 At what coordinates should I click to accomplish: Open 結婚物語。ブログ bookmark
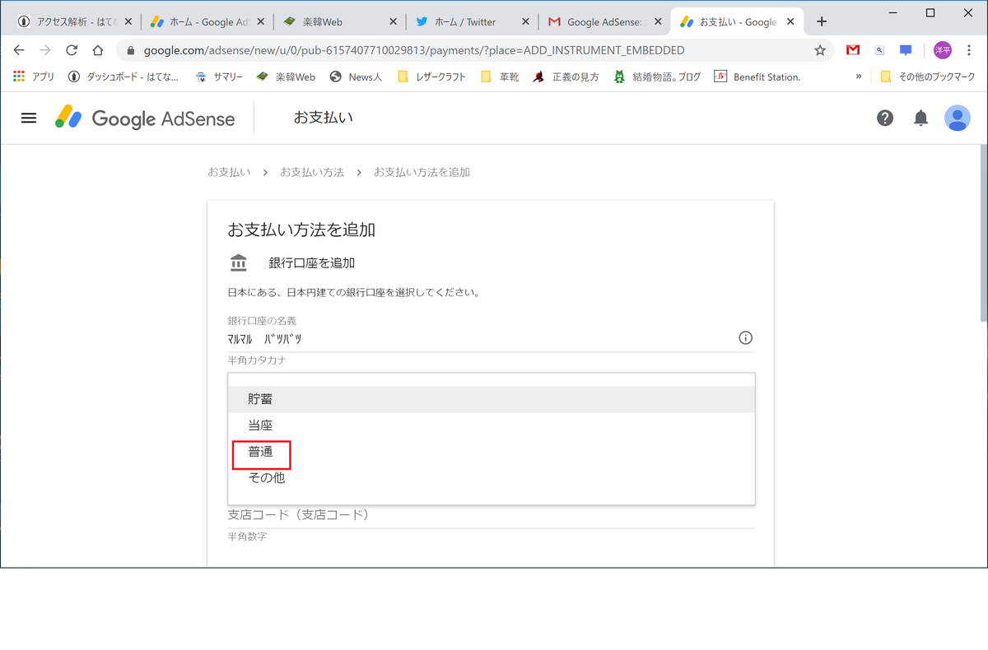(x=657, y=77)
